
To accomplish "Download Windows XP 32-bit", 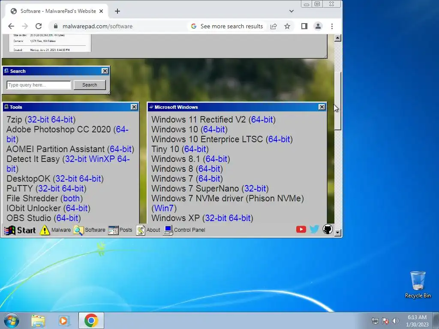I will coord(216,218).
